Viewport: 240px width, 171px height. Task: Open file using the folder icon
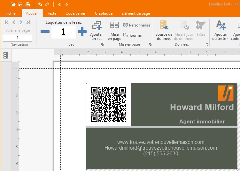coord(13,4)
